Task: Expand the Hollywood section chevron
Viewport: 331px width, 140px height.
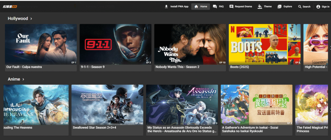Action: click(x=31, y=19)
